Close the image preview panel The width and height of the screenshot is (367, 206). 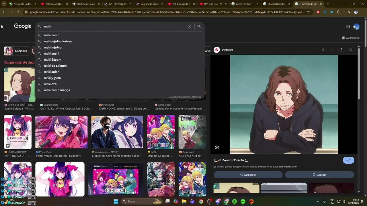[350, 50]
